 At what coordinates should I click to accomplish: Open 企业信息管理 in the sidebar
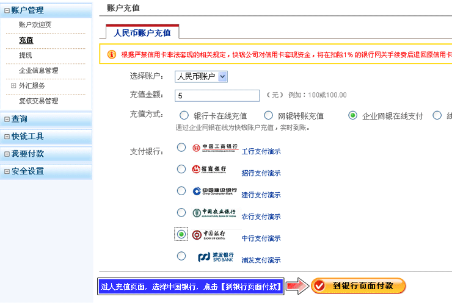pyautogui.click(x=38, y=70)
